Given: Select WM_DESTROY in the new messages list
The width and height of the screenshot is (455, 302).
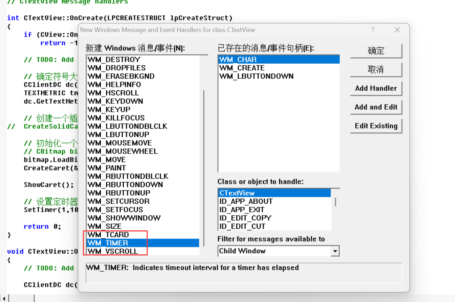Looking at the screenshot, I should pos(143,59).
